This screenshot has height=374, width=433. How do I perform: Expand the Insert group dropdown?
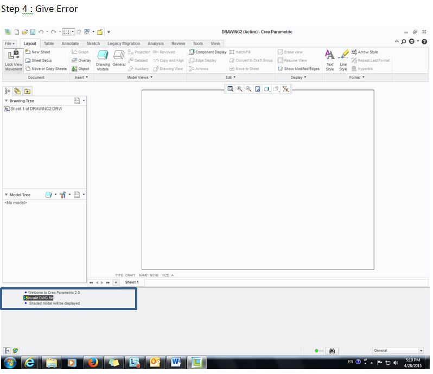(81, 78)
